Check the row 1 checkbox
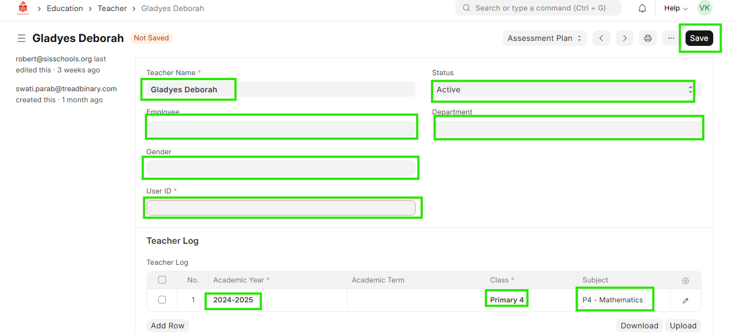737x335 pixels. [162, 300]
